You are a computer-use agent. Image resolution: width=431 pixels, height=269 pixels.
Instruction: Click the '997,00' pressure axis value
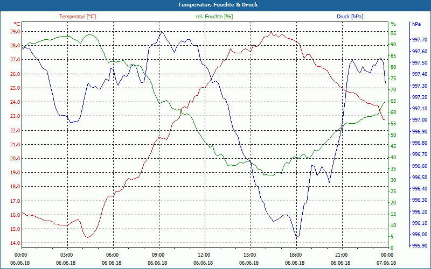420,120
